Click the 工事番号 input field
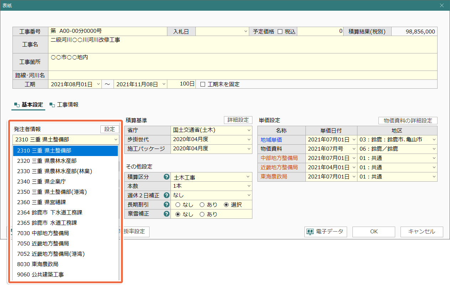The height and width of the screenshot is (285, 450). point(108,31)
